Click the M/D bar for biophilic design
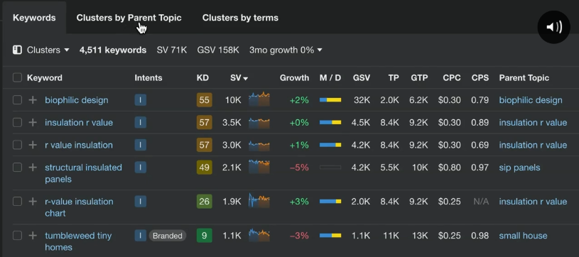 pos(330,100)
